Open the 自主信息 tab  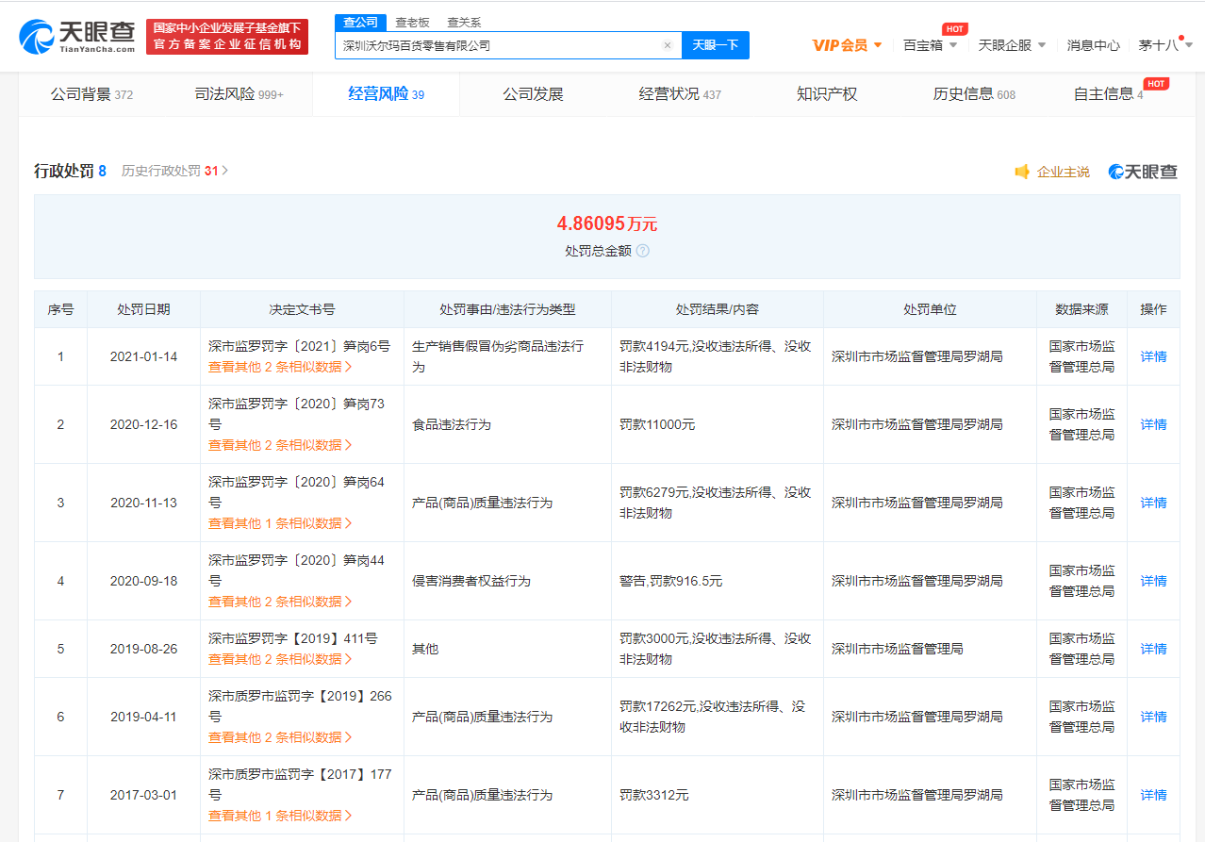click(x=1108, y=94)
